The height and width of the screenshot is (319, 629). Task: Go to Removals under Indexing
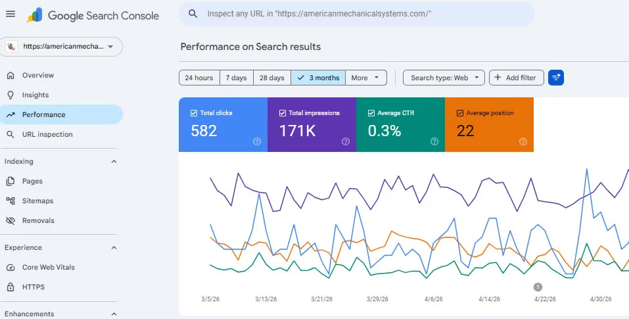61,220
